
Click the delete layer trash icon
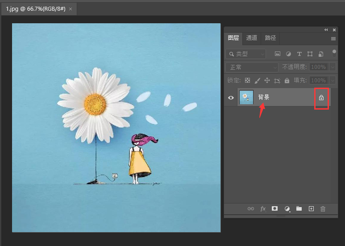pyautogui.click(x=323, y=208)
